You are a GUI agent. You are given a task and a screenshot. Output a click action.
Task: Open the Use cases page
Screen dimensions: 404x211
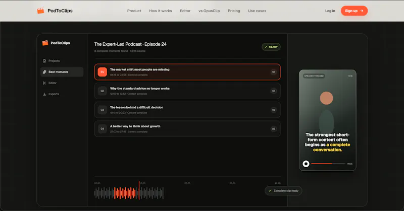pos(257,11)
